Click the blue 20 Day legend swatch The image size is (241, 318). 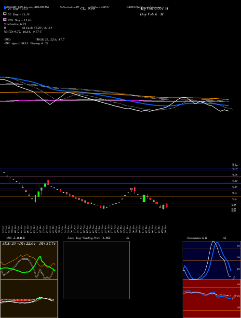(5, 8)
